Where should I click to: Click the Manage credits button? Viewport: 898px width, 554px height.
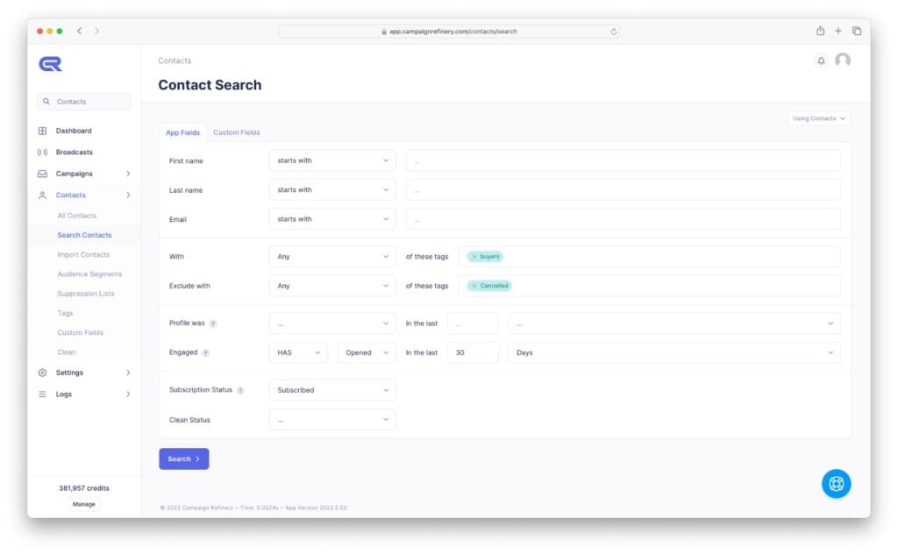point(83,504)
